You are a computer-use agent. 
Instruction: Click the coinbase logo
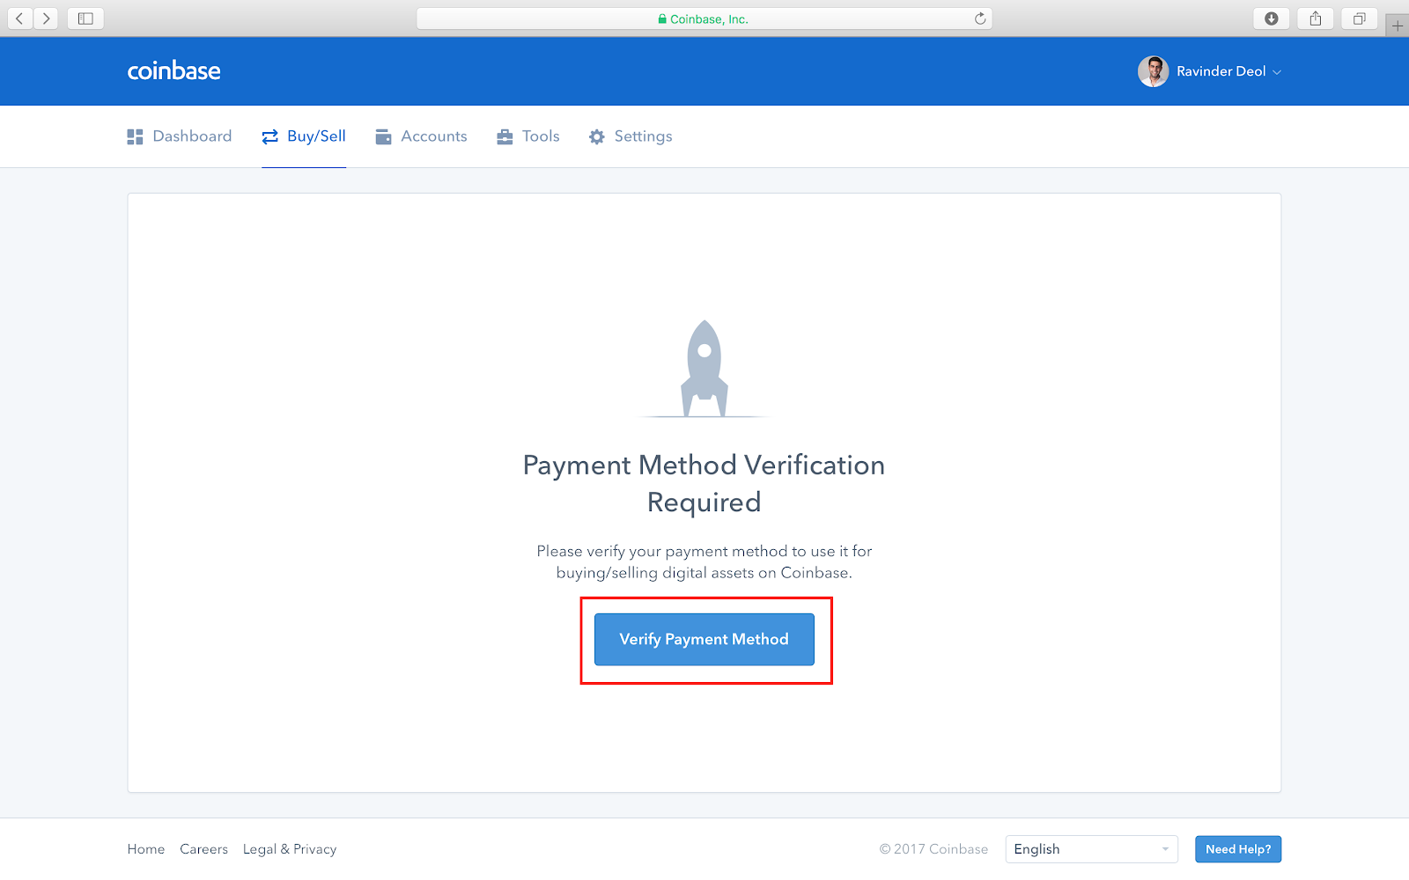click(x=174, y=71)
